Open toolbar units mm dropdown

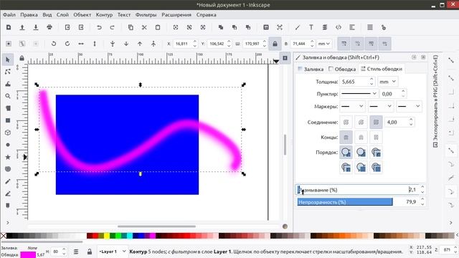[x=324, y=44]
